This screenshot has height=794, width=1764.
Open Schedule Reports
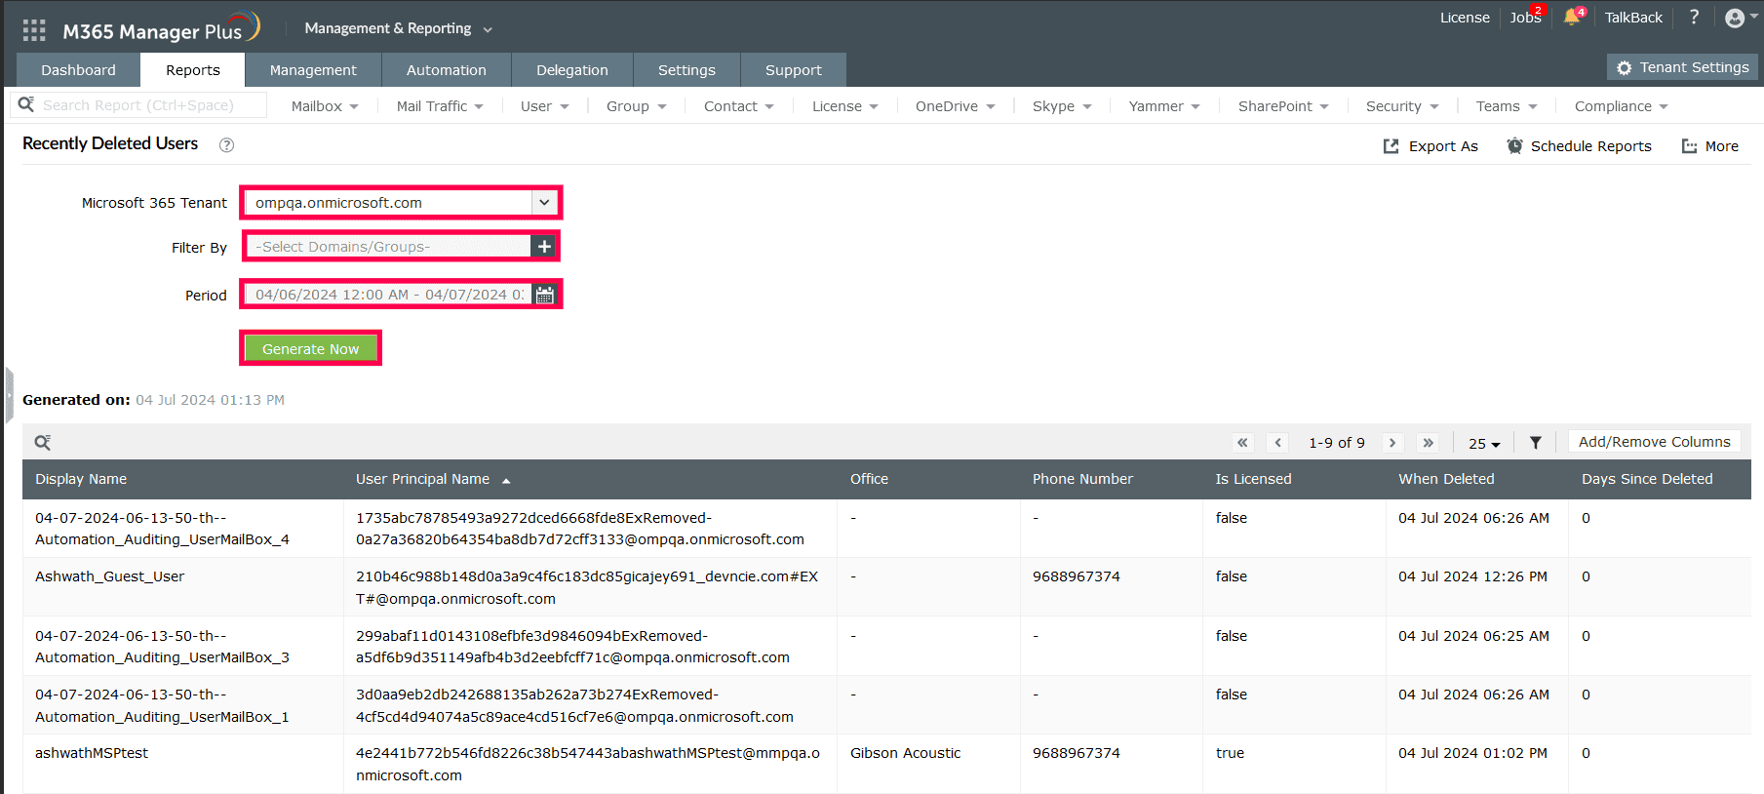point(1579,146)
